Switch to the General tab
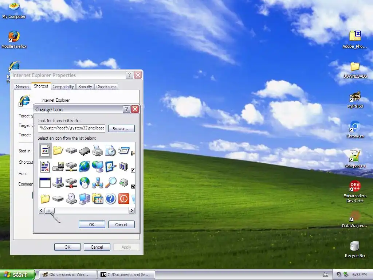Screen dimensions: 373x280 23,87
